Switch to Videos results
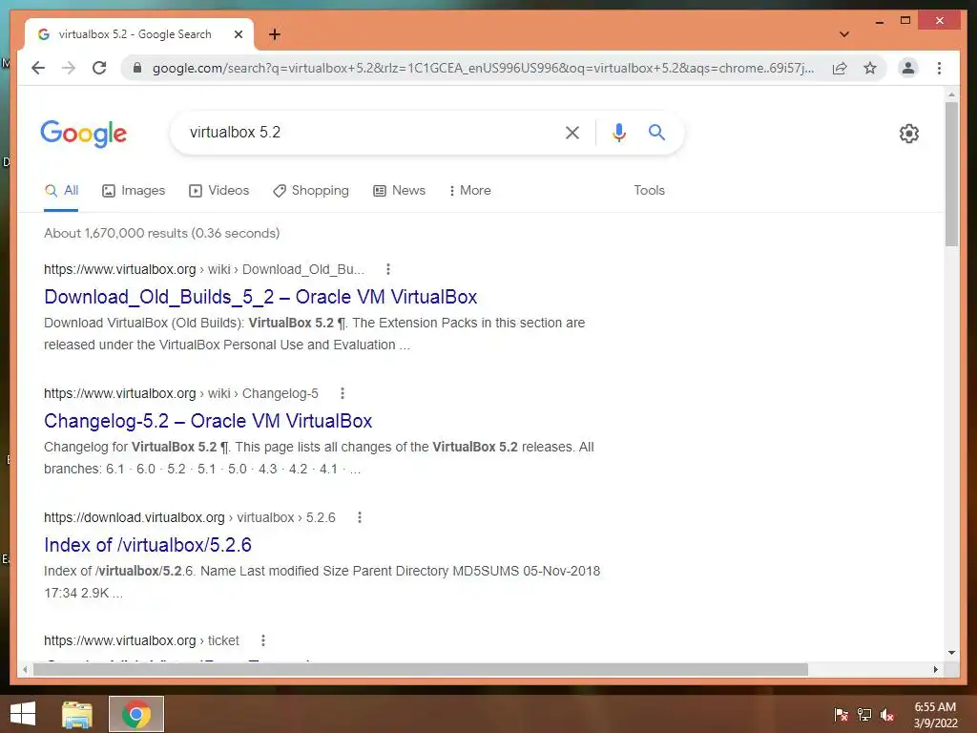This screenshot has width=977, height=733. [x=218, y=191]
